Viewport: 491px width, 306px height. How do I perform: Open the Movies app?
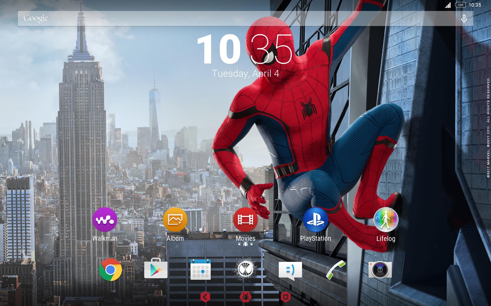coord(245,220)
